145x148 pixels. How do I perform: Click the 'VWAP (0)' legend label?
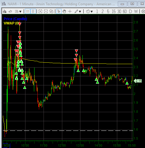12,23
